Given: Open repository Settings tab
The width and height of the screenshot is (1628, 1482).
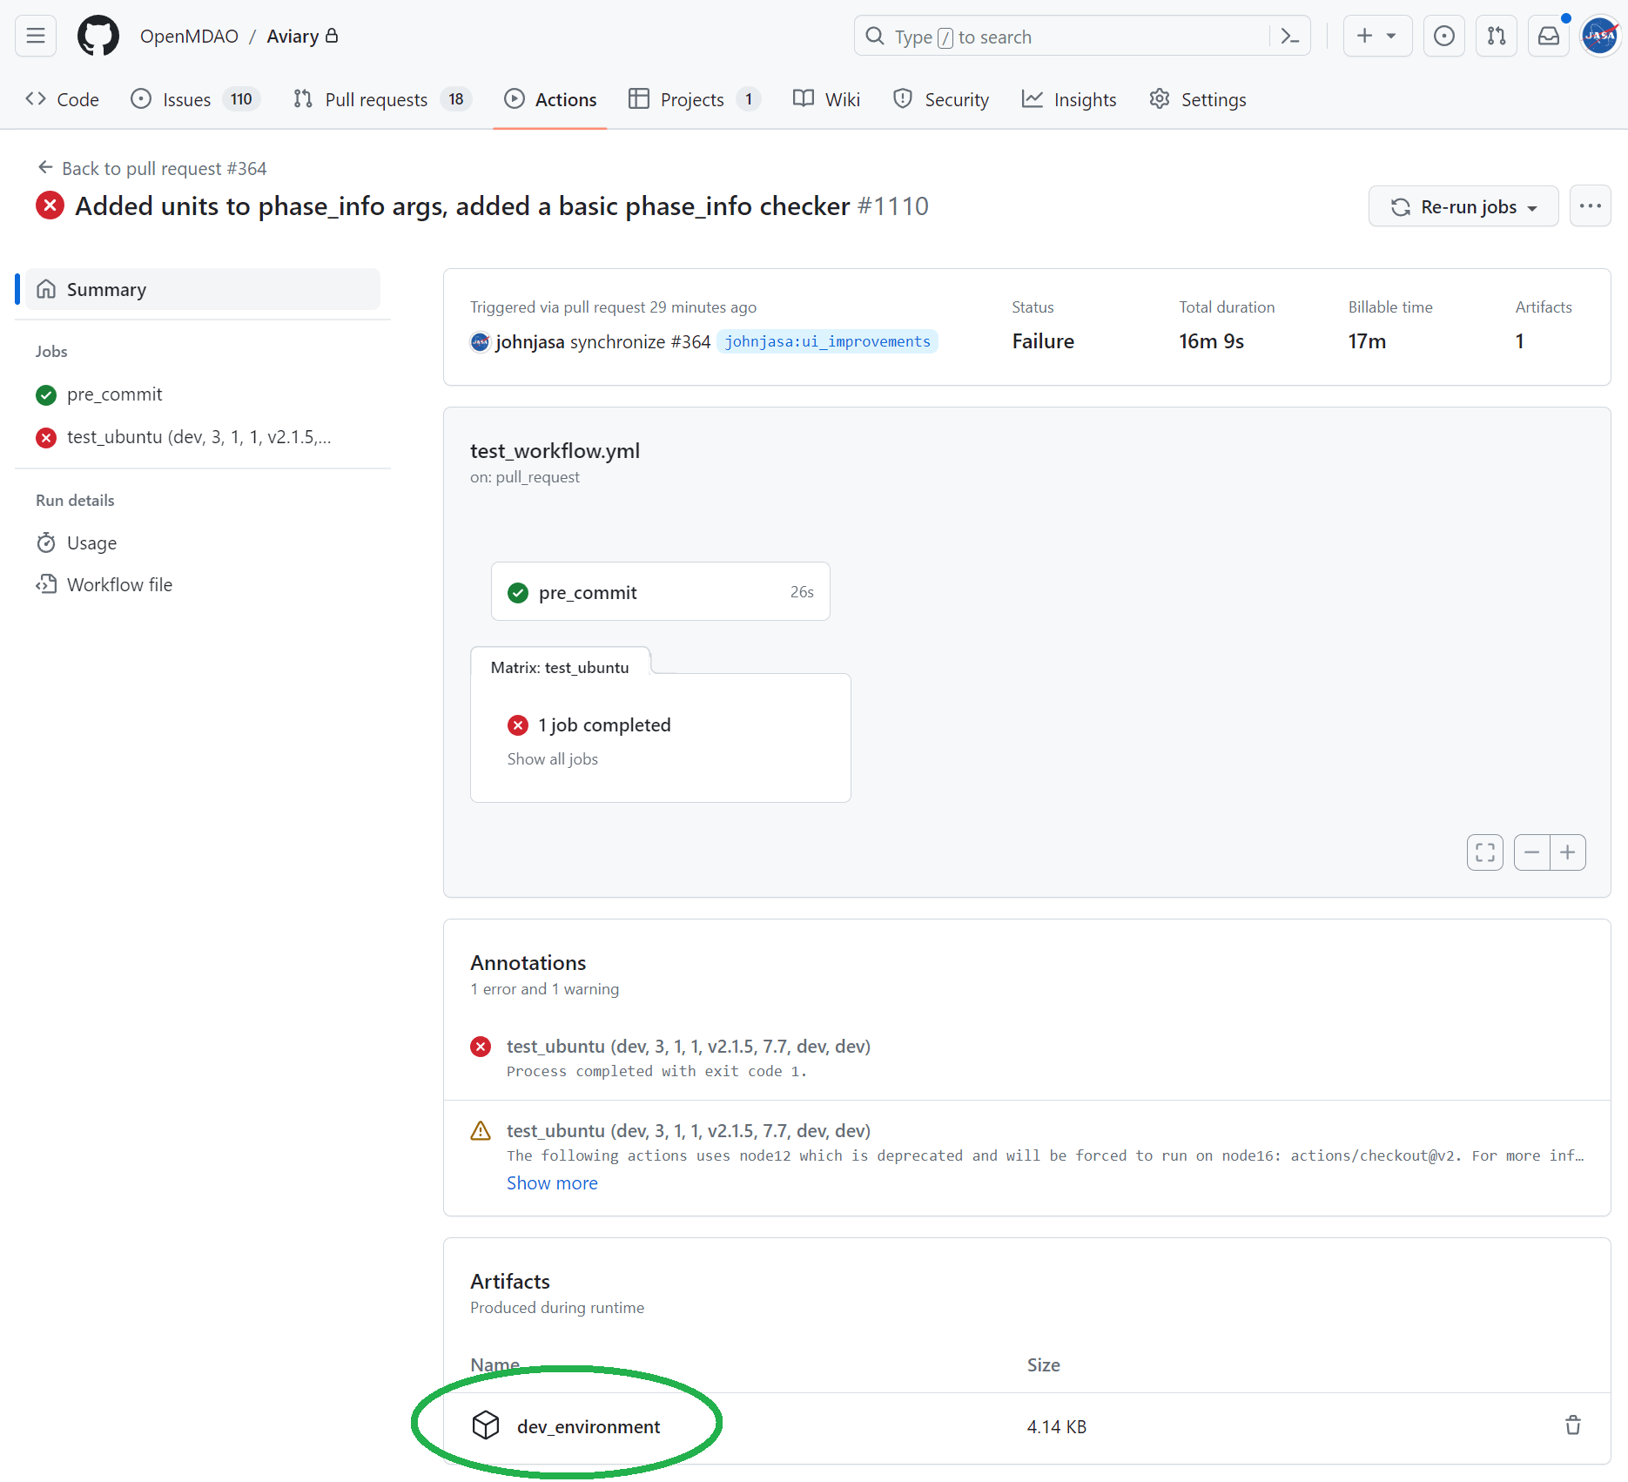Looking at the screenshot, I should coord(1198,99).
